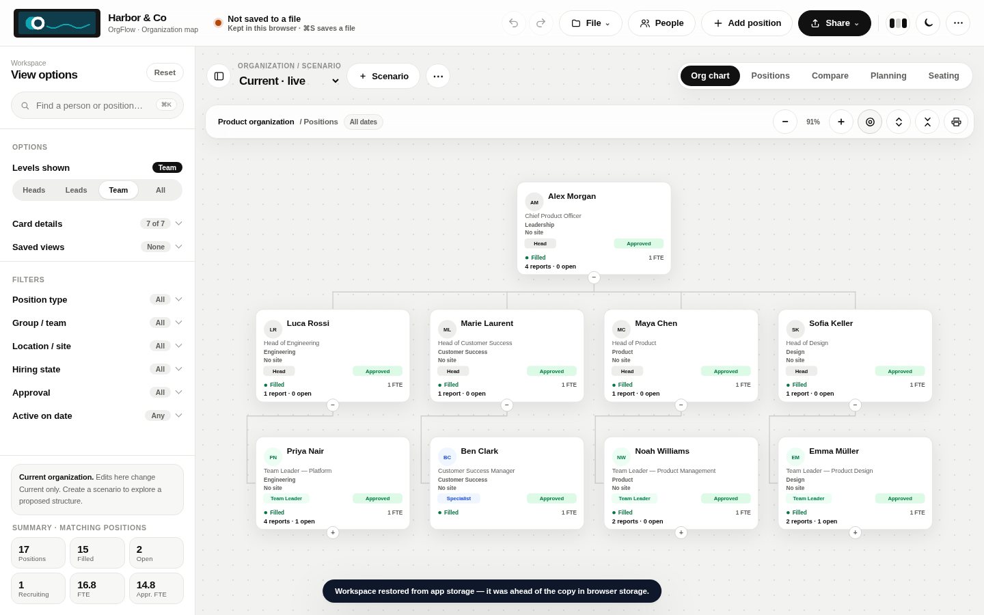The image size is (984, 615).
Task: Open the People panel
Action: point(661,23)
